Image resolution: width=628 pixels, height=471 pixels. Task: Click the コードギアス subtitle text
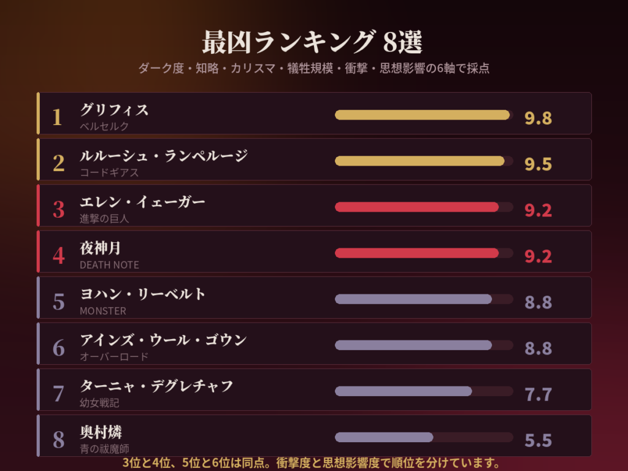[x=109, y=172]
